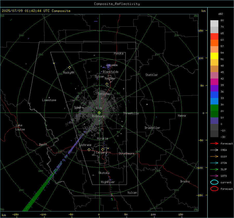Select the Limestone label

(49, 100)
